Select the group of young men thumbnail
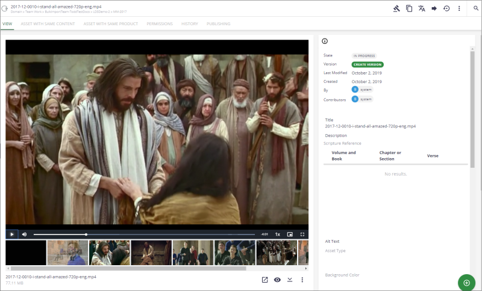The width and height of the screenshot is (482, 291). [x=193, y=253]
